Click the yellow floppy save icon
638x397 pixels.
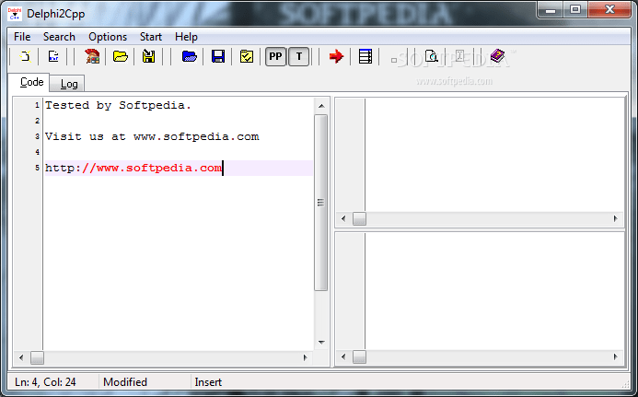pos(148,56)
